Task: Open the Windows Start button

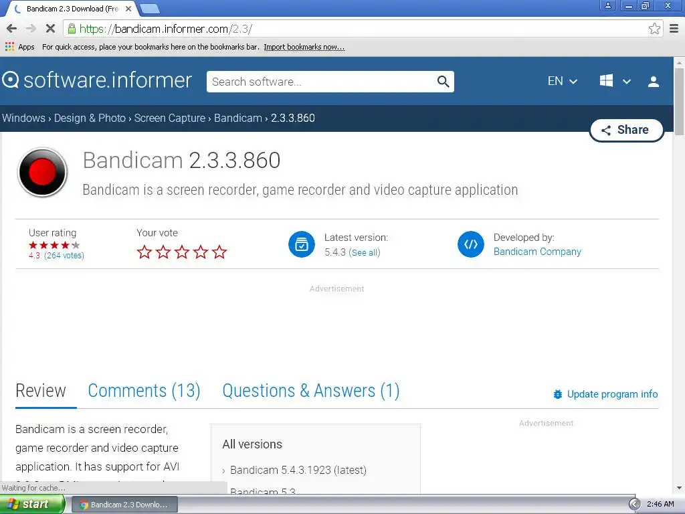Action: (x=32, y=505)
